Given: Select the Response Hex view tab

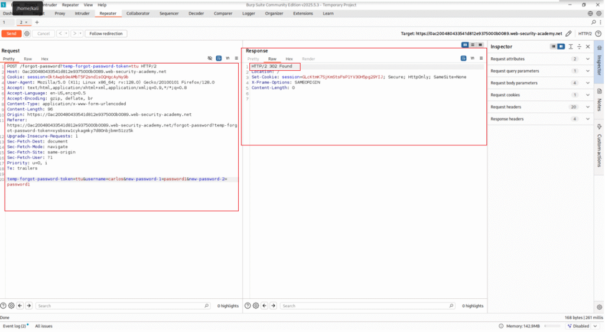Looking at the screenshot, I should 289,59.
